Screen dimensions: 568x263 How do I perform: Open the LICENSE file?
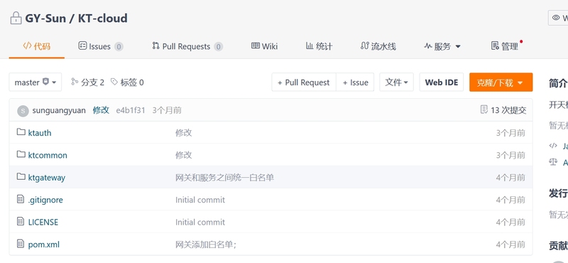43,222
